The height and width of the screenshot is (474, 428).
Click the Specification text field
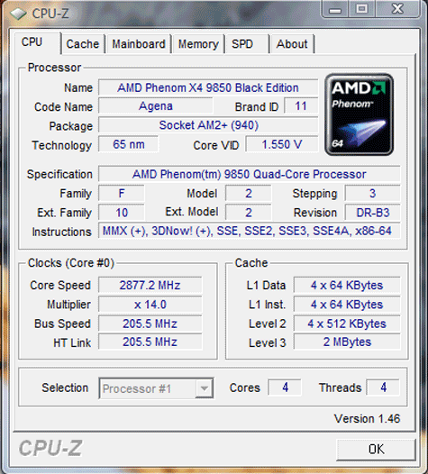coord(250,174)
